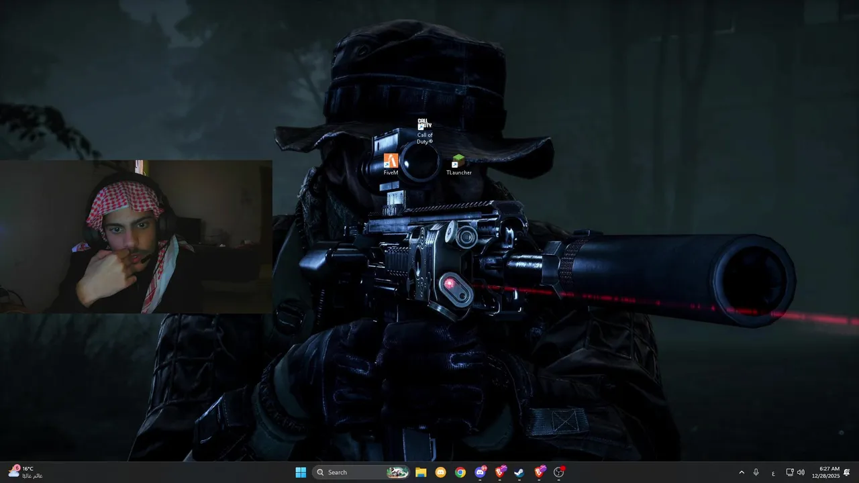Open the notifications bell icon
859x483 pixels.
(847, 472)
